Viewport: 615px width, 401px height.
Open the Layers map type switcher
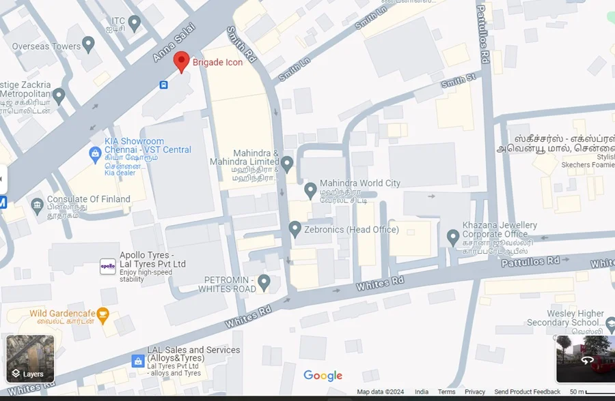click(30, 359)
